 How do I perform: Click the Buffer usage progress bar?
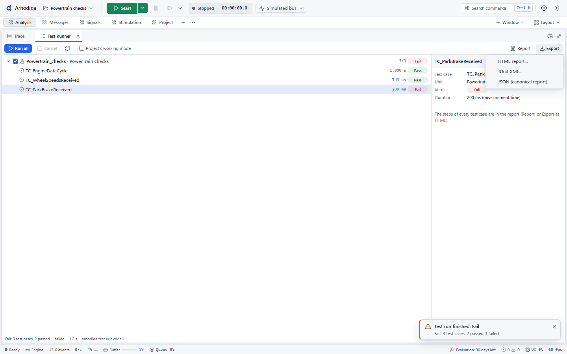click(x=129, y=350)
